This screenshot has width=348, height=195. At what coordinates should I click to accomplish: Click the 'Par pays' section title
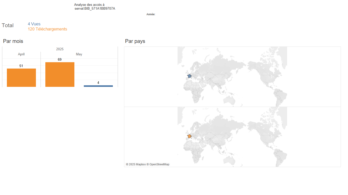[135, 41]
